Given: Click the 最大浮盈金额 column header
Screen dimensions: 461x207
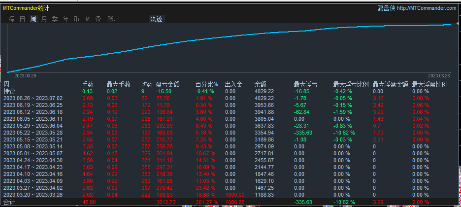Looking at the screenshot, I should (x=391, y=85).
